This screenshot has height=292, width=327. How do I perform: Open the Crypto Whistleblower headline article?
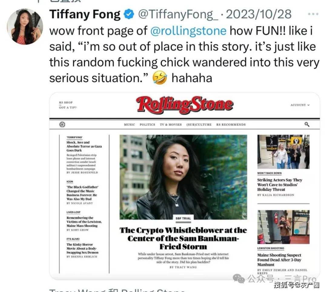[183, 238]
